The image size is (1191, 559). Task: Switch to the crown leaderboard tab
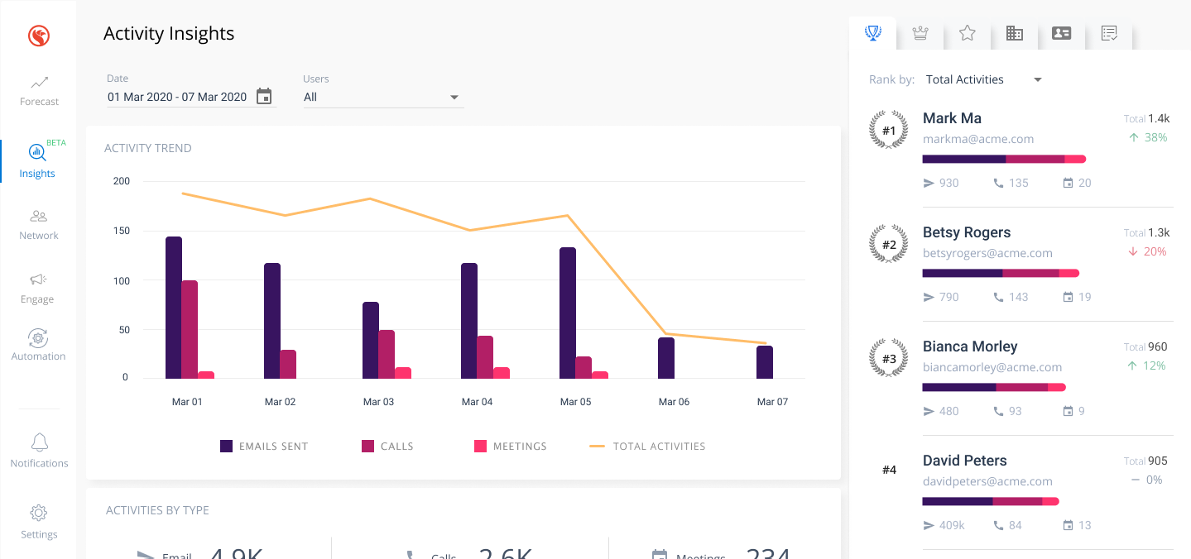click(x=920, y=33)
